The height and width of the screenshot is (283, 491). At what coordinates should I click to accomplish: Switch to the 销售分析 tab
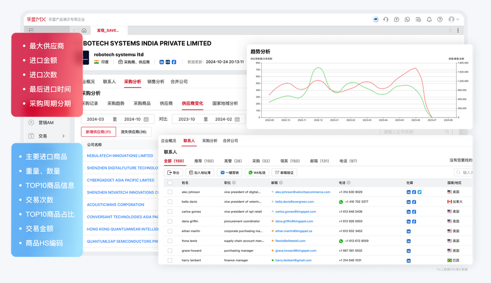pyautogui.click(x=156, y=82)
